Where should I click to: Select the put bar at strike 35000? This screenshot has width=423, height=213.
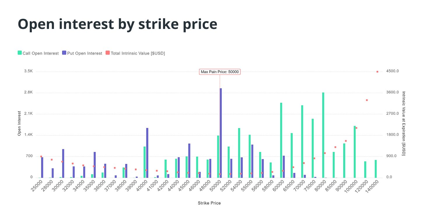coord(95,165)
